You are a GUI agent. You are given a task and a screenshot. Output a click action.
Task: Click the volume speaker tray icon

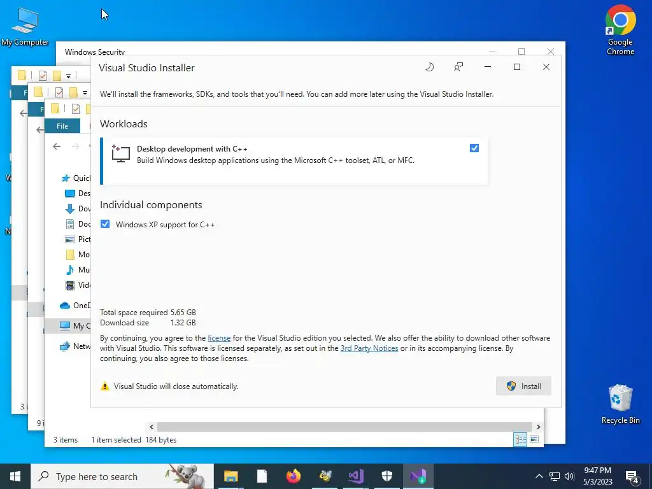point(569,476)
